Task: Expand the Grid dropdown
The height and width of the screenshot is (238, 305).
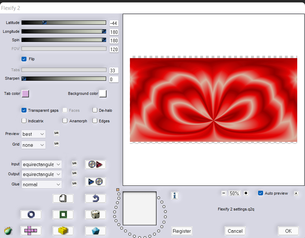Action: [x=33, y=145]
